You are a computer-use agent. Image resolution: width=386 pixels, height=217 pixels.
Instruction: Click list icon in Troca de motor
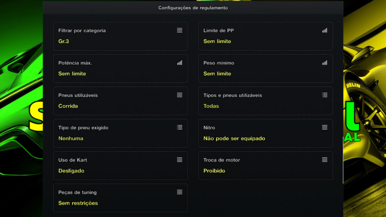point(325,160)
